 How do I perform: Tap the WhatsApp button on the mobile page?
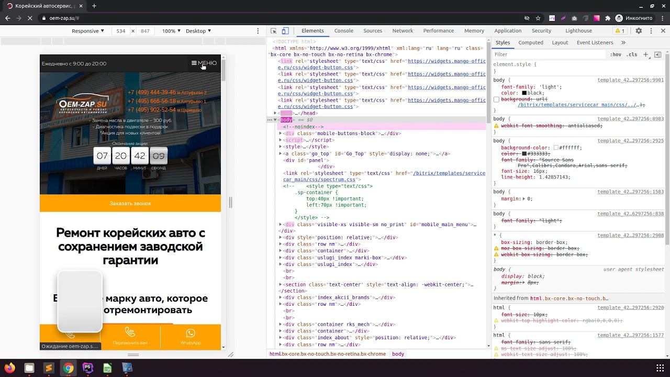[191, 336]
